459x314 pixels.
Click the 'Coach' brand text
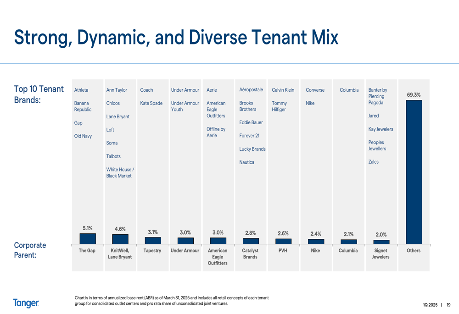pos(146,90)
